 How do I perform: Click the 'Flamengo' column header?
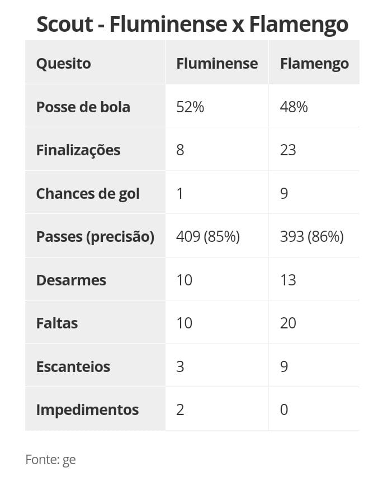[314, 63]
